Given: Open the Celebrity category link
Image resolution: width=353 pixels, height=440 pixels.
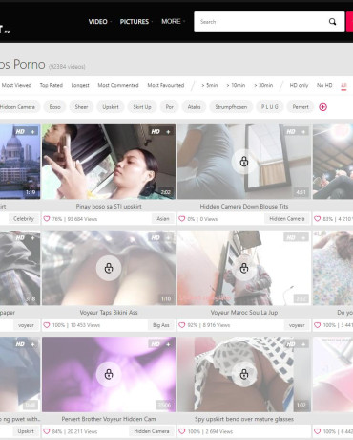Looking at the screenshot, I should pos(24,219).
